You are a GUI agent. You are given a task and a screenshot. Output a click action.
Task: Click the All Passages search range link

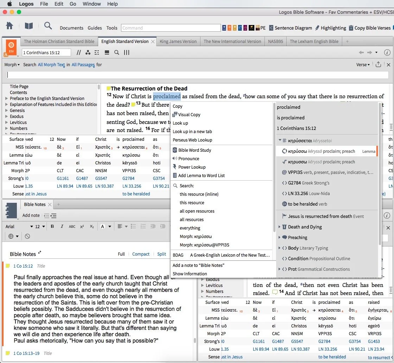point(83,65)
